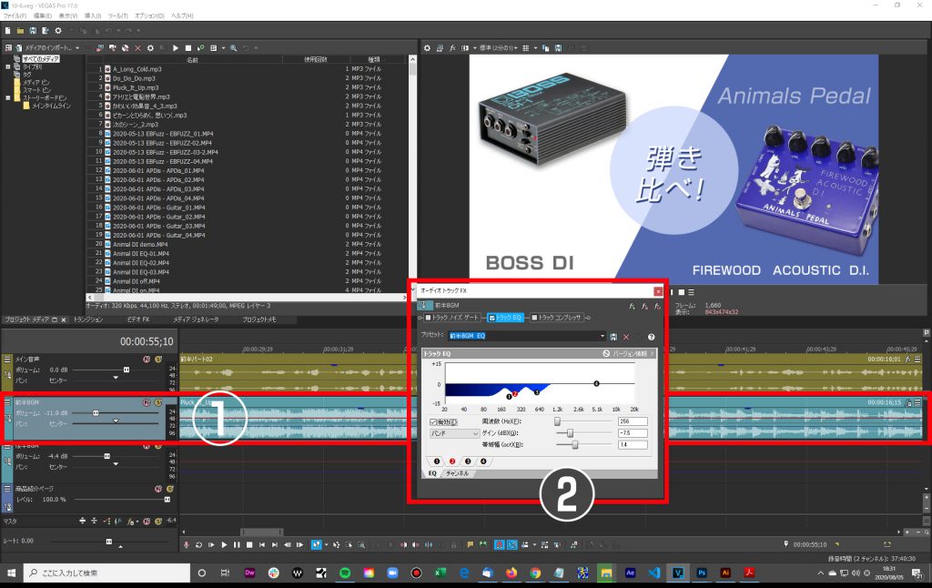Insert a region using the region icon
This screenshot has height=588, width=932.
pos(482,544)
